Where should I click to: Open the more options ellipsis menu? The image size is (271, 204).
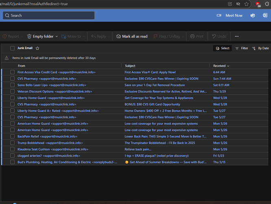click(236, 36)
